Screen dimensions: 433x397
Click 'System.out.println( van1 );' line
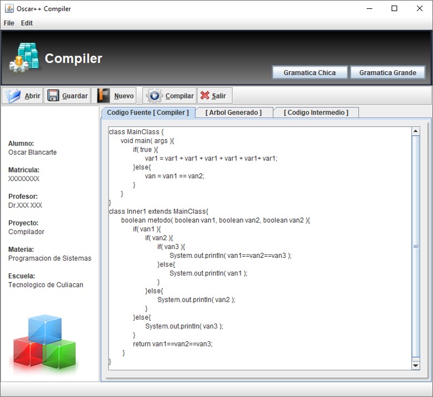pos(209,273)
